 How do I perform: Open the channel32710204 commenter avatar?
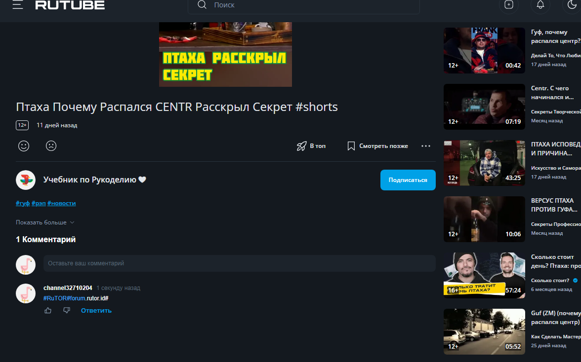(x=26, y=293)
